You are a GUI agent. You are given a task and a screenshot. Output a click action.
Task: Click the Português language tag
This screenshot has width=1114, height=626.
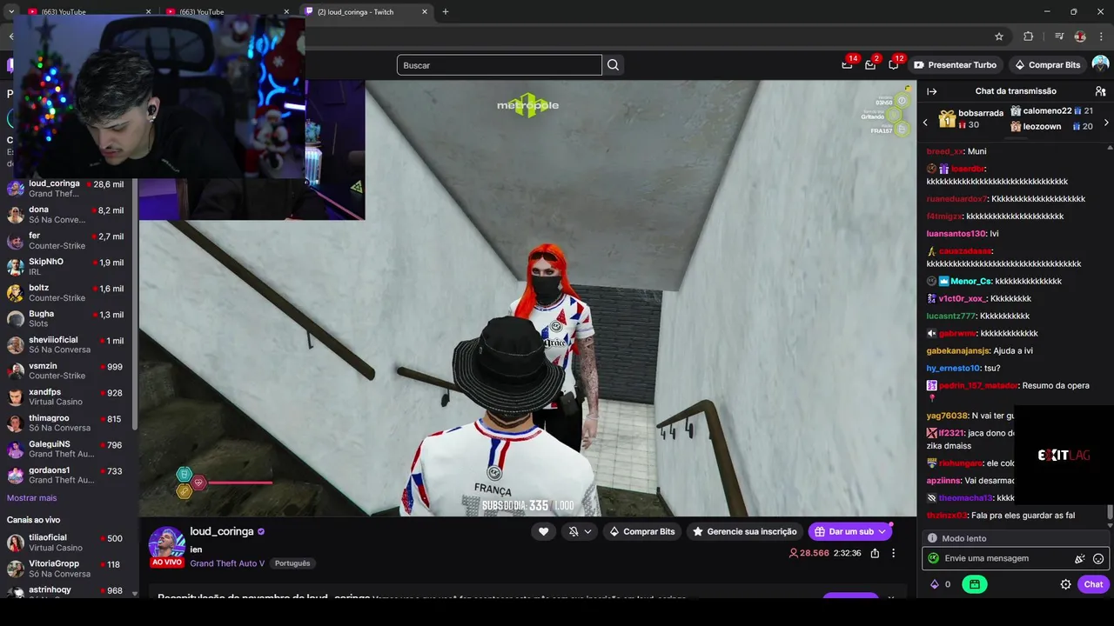coord(292,563)
